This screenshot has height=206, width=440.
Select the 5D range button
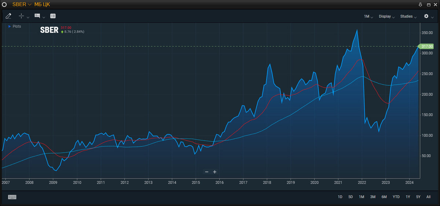pos(351,197)
